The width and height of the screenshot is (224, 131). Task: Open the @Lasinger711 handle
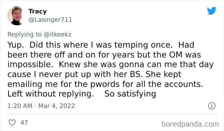[50, 20]
